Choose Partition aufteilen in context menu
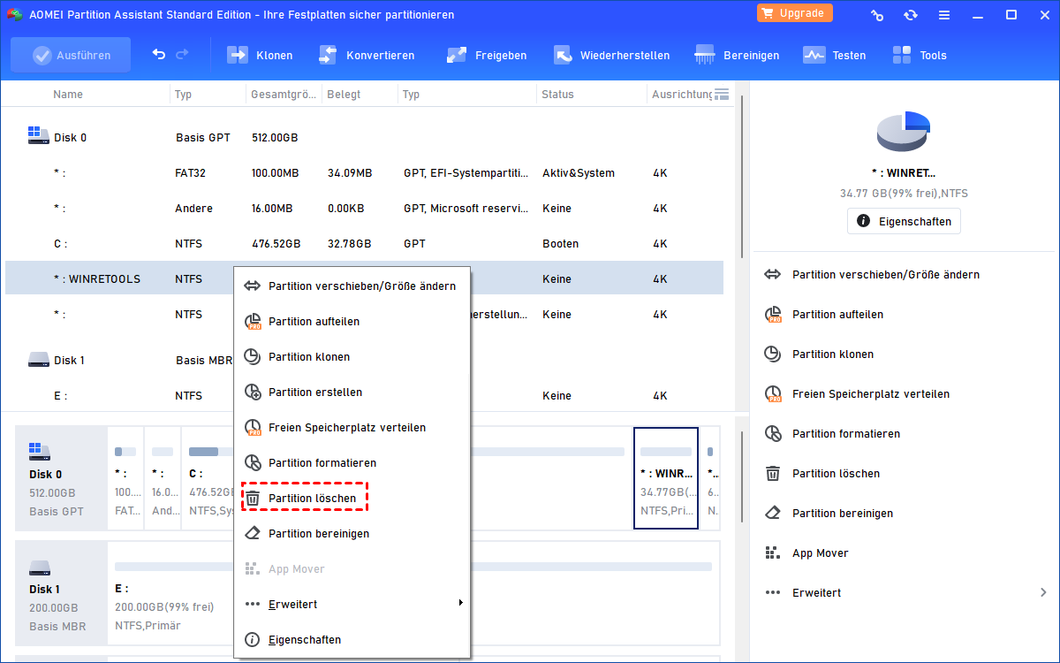This screenshot has height=663, width=1060. click(352, 322)
